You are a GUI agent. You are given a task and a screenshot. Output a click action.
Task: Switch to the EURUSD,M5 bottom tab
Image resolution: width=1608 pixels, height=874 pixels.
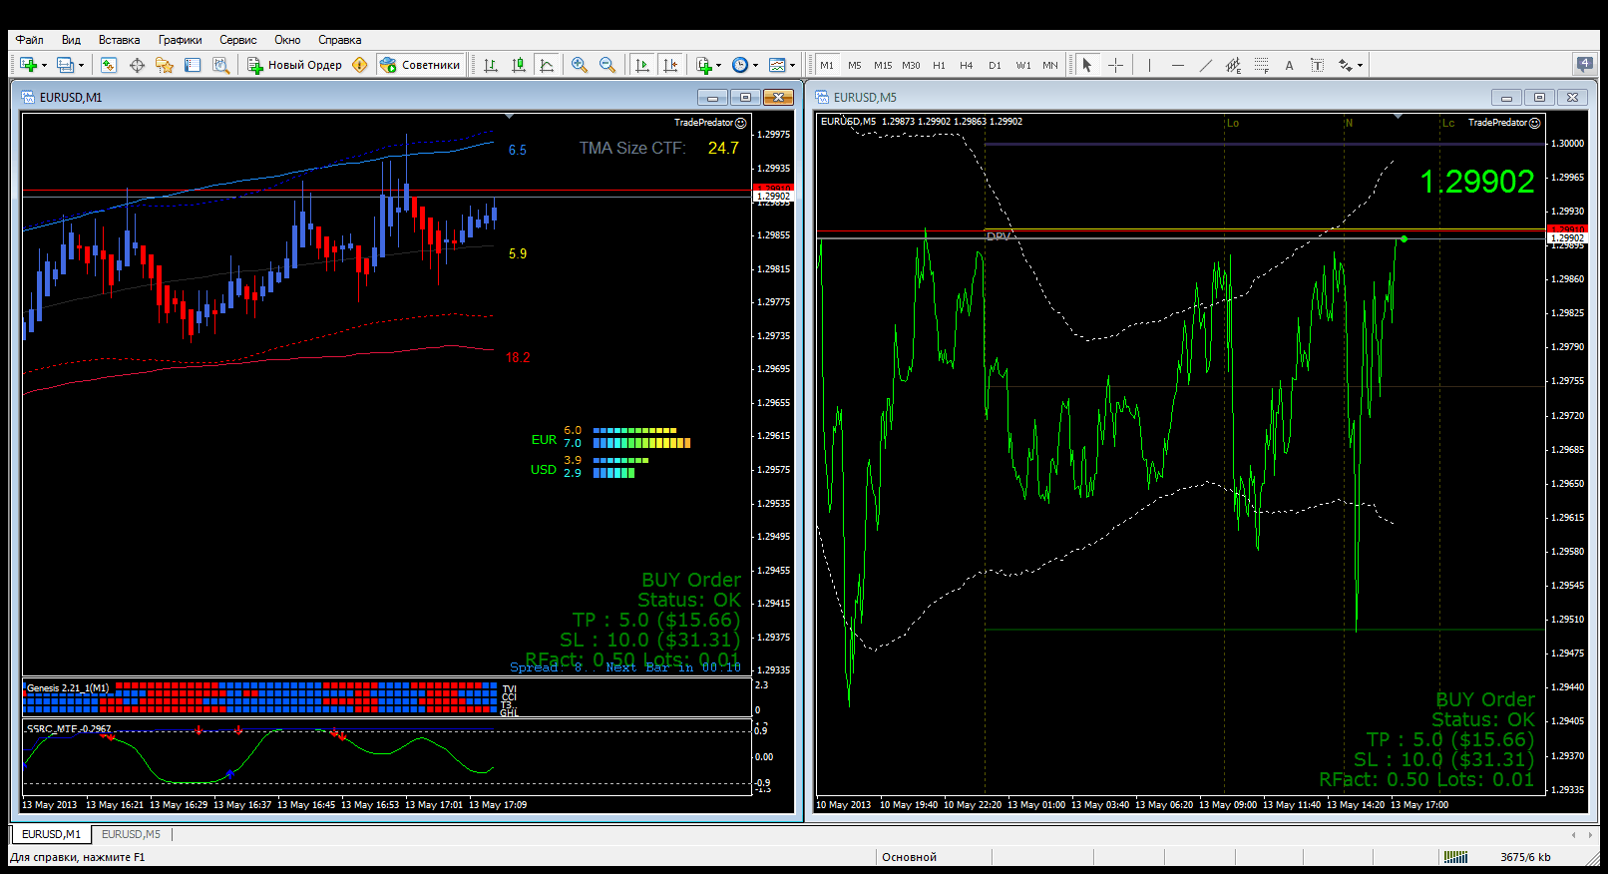[131, 834]
